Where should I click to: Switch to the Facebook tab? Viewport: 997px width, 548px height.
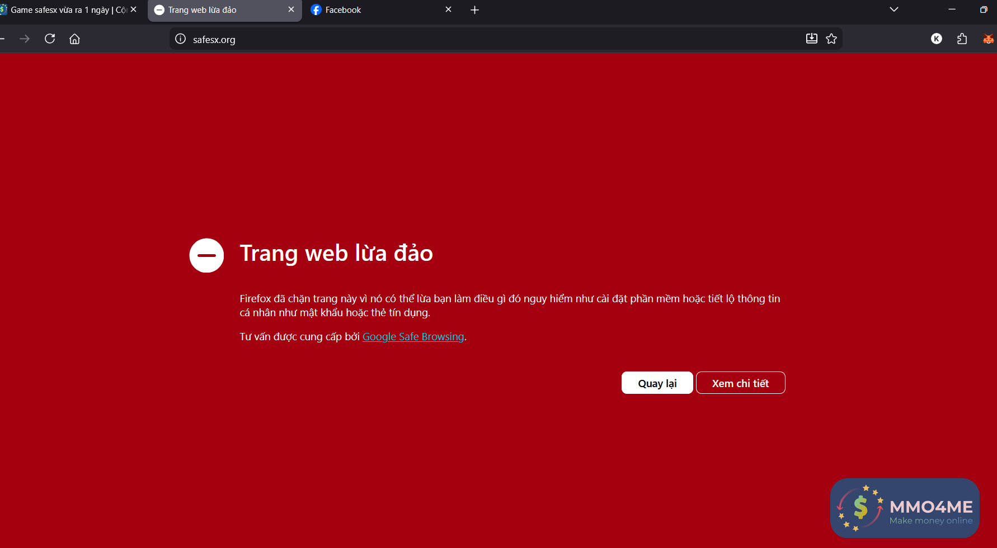pyautogui.click(x=382, y=10)
